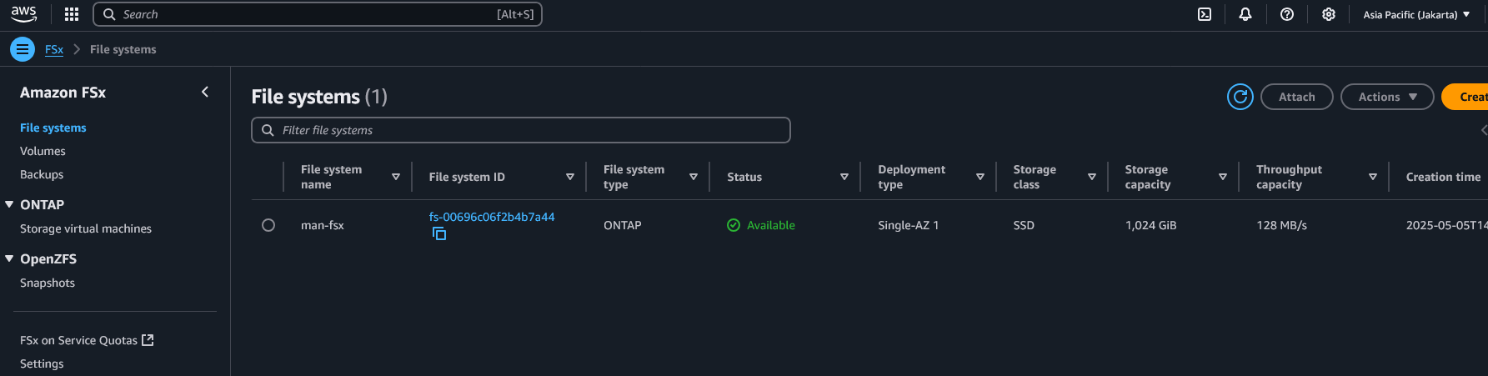Sort by File system name column arrow
The image size is (1488, 376).
coord(396,177)
